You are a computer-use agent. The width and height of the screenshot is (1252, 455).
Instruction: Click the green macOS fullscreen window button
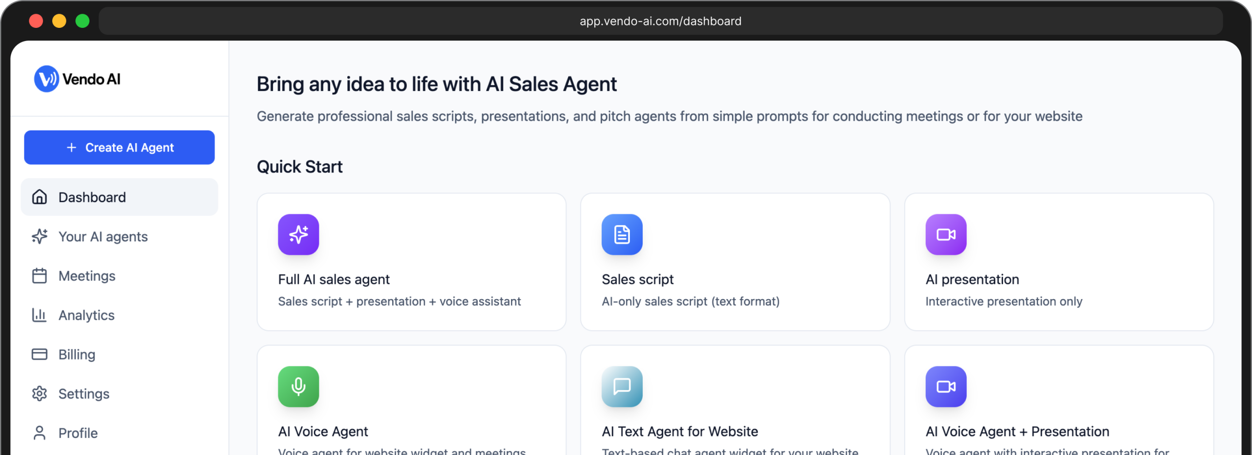(x=83, y=21)
